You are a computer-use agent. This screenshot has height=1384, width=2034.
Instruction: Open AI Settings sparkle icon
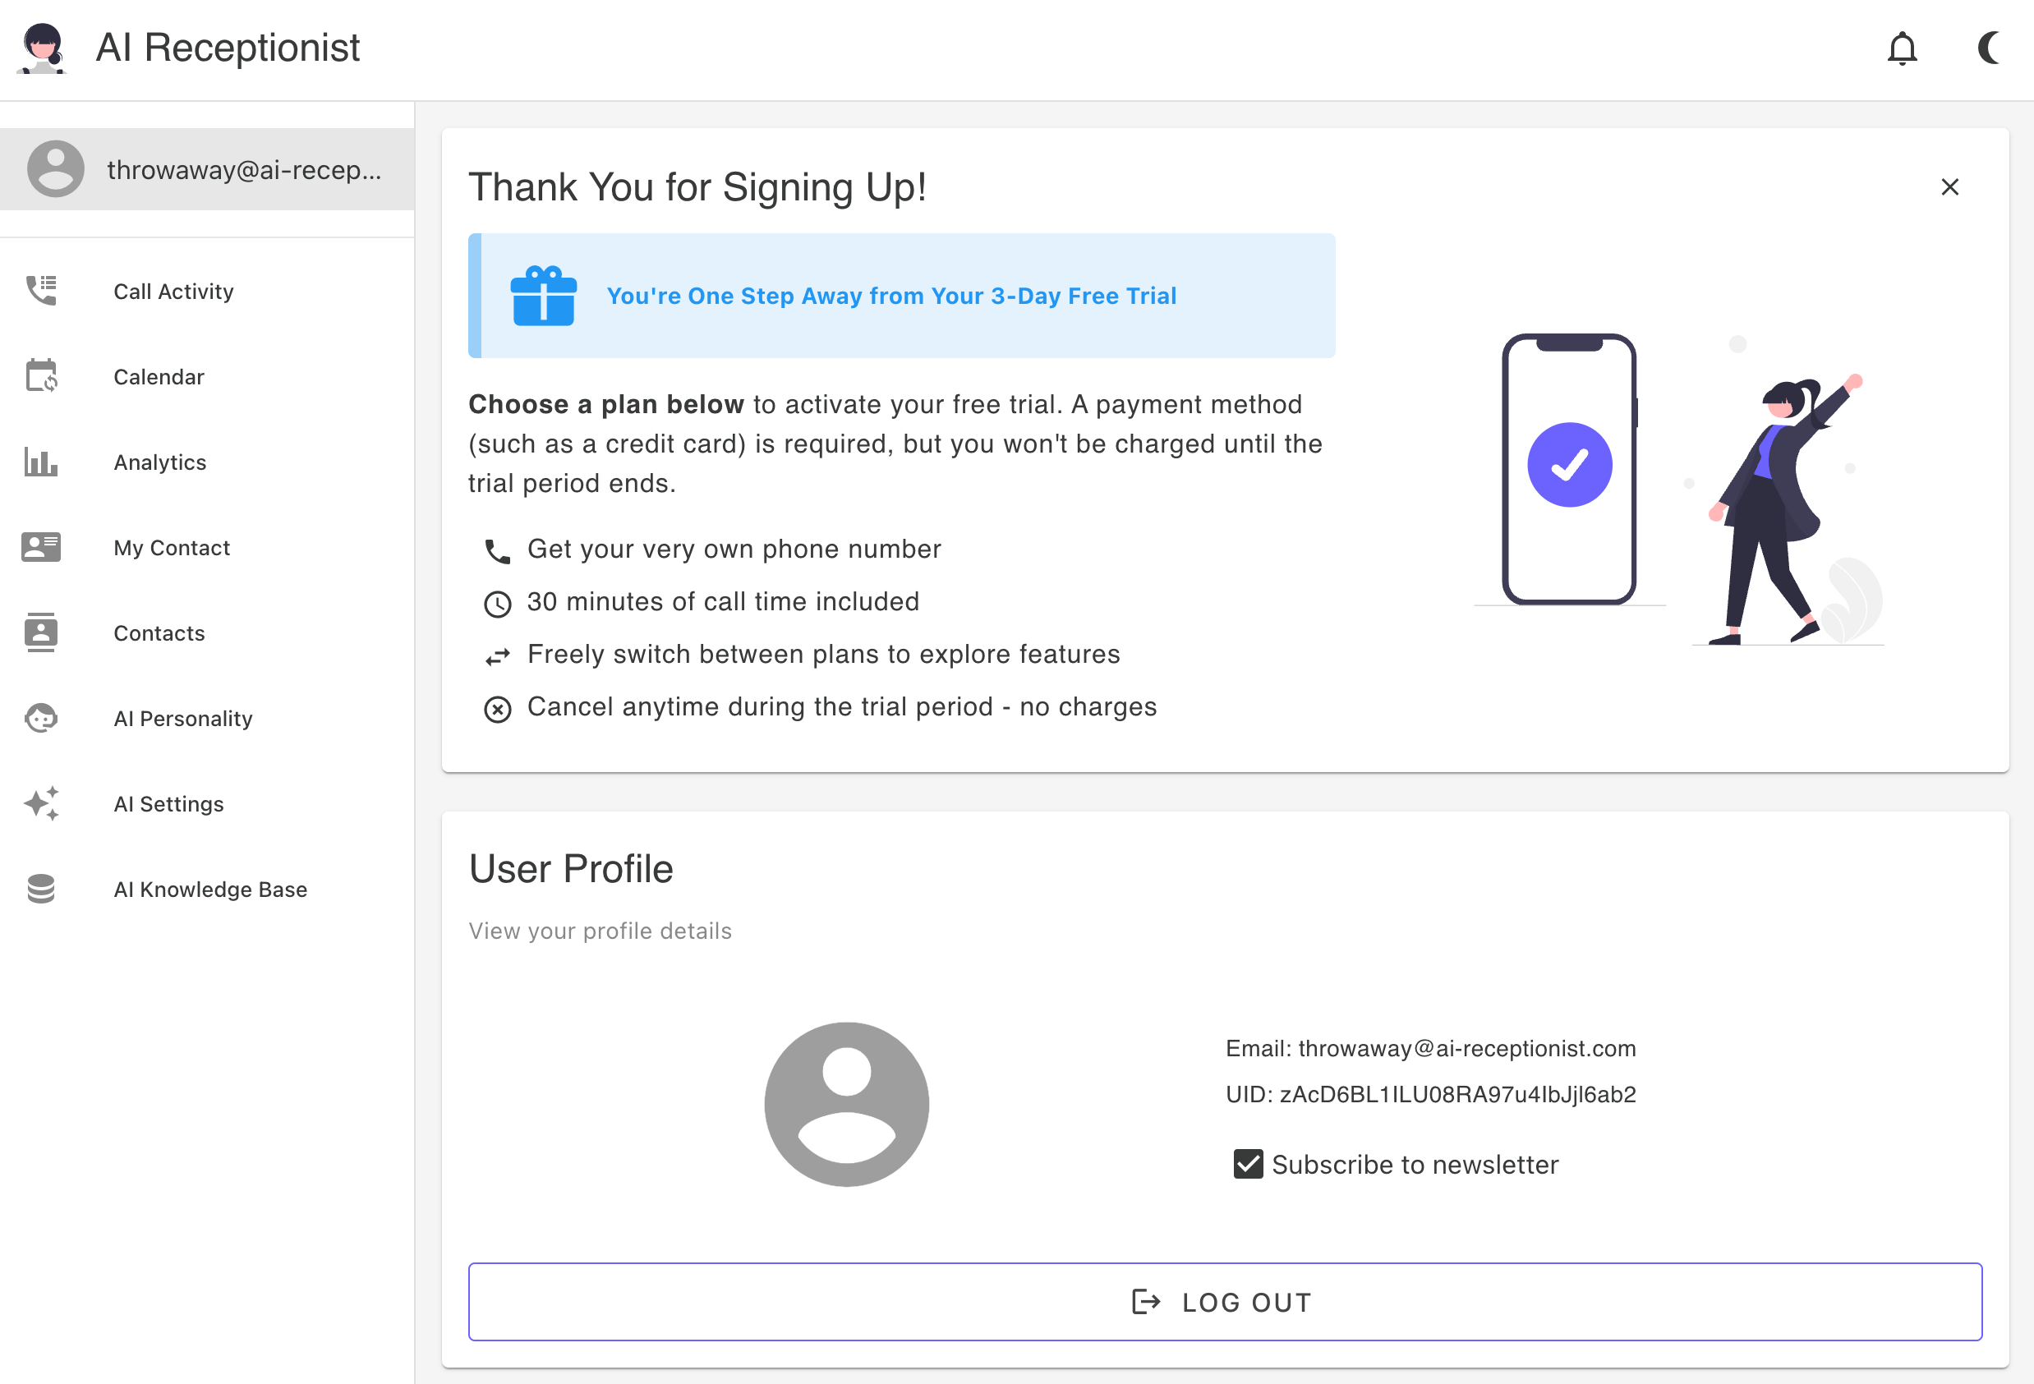(41, 803)
